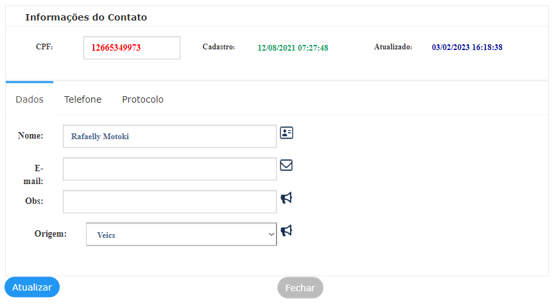Click the empty E-mail input field

[x=169, y=169]
